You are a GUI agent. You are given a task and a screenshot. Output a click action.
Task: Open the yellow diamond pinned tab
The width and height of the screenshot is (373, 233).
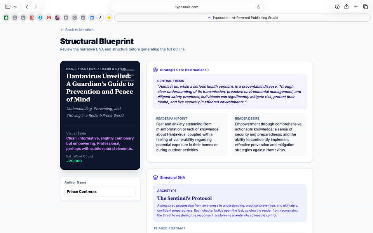pos(109,17)
